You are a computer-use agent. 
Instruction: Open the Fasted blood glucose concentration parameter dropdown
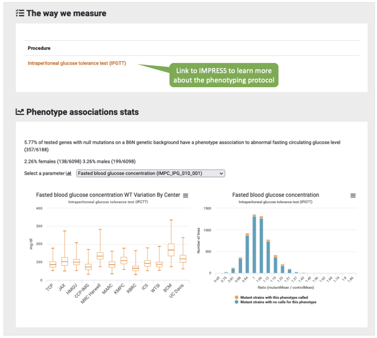click(x=150, y=173)
